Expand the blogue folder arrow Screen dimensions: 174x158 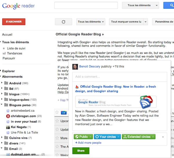click(2, 94)
